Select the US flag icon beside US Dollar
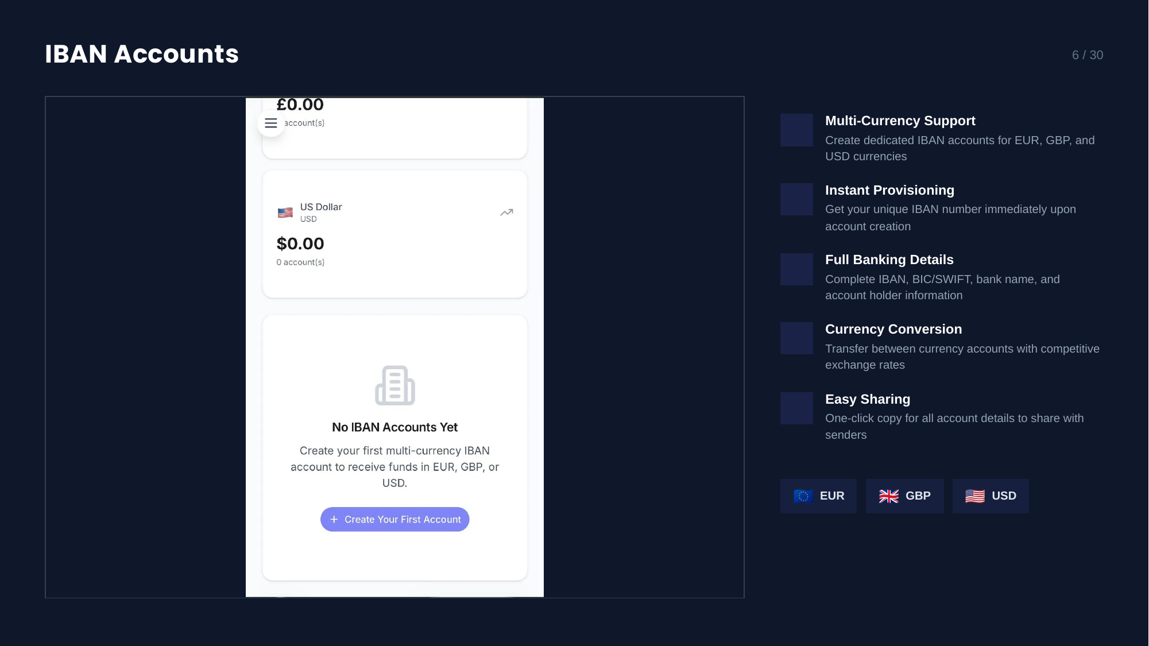The width and height of the screenshot is (1149, 646). pyautogui.click(x=285, y=212)
